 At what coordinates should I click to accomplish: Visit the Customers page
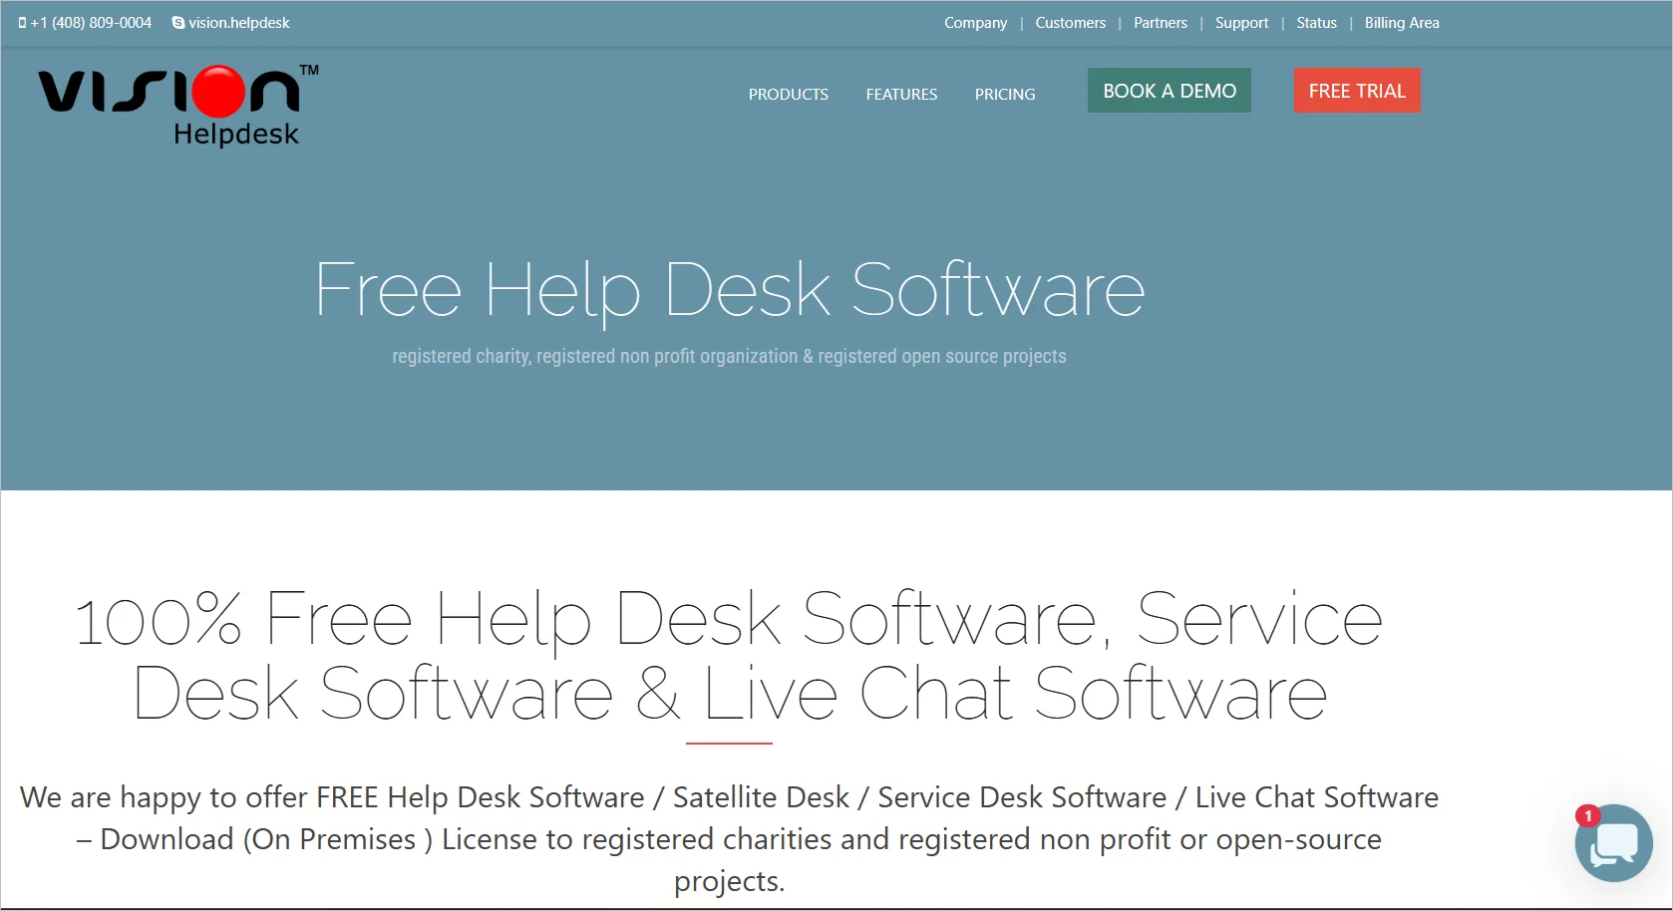point(1070,22)
